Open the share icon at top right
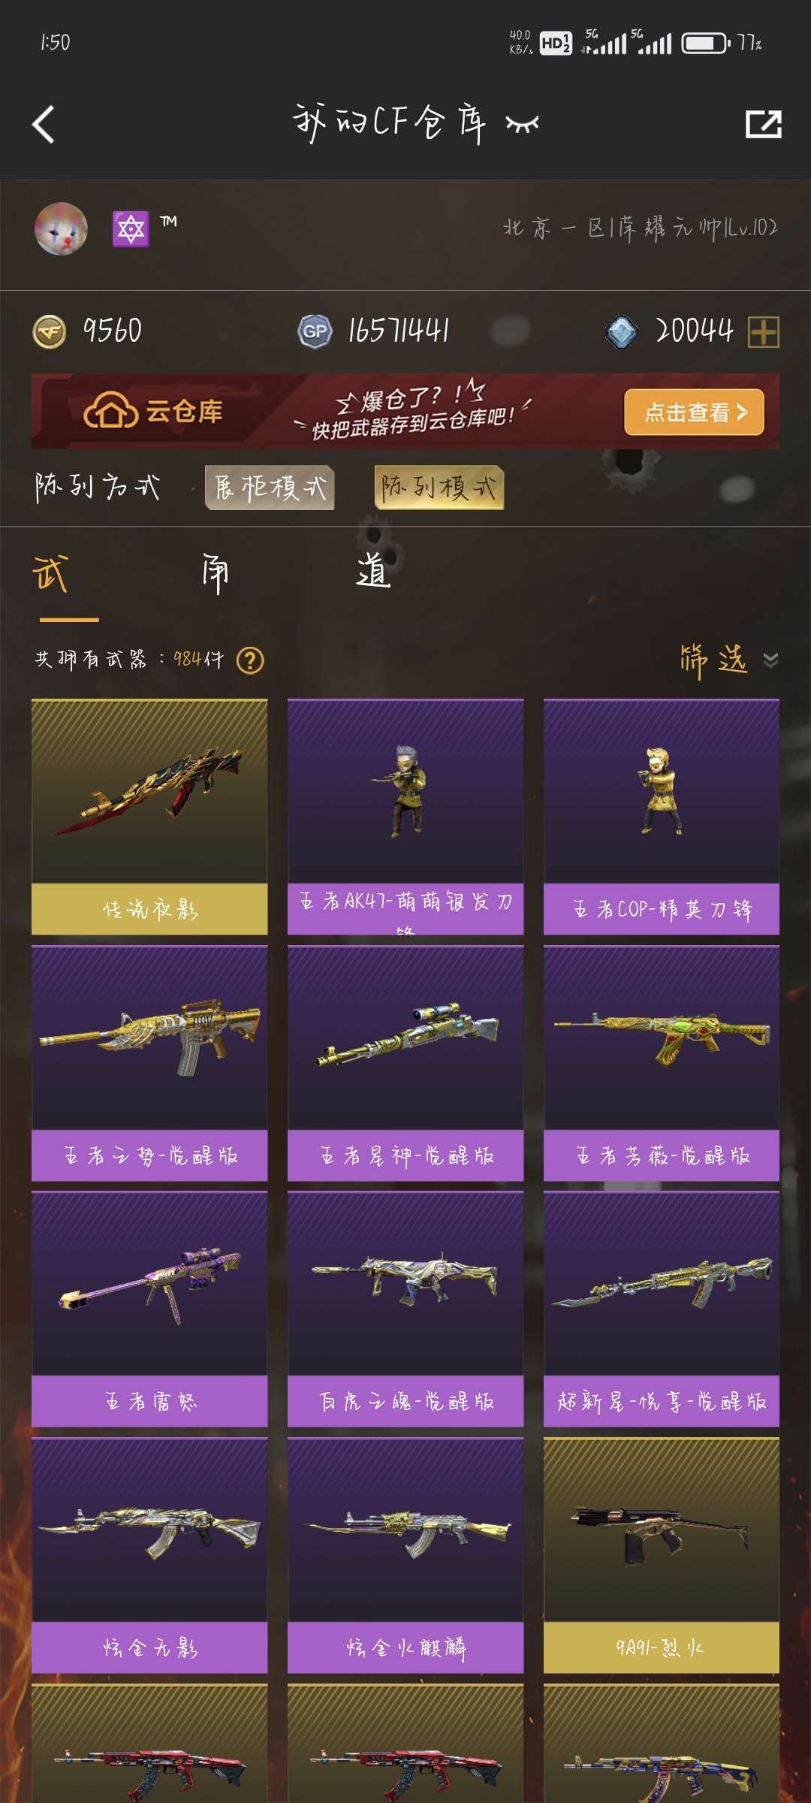Viewport: 811px width, 1803px height. tap(763, 124)
